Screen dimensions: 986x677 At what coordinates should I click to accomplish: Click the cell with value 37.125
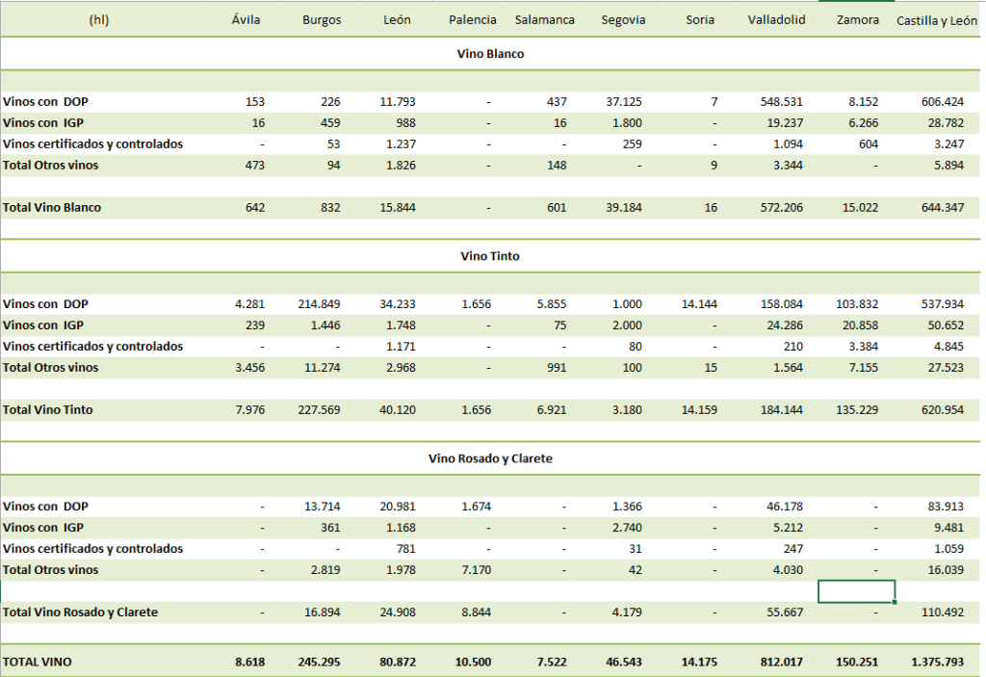coord(623,101)
